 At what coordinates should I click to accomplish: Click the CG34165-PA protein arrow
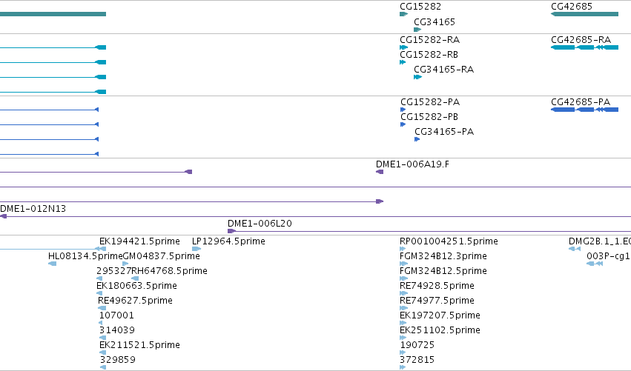pyautogui.click(x=417, y=139)
